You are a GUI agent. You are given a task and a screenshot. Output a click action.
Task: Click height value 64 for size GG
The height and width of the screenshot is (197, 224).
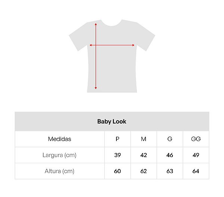tap(196, 171)
